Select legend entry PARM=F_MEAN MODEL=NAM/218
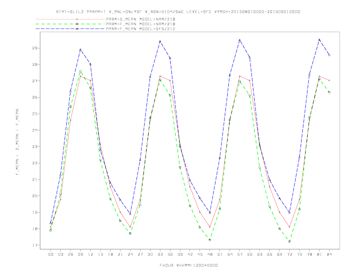The width and height of the screenshot is (359, 277). coord(141,24)
